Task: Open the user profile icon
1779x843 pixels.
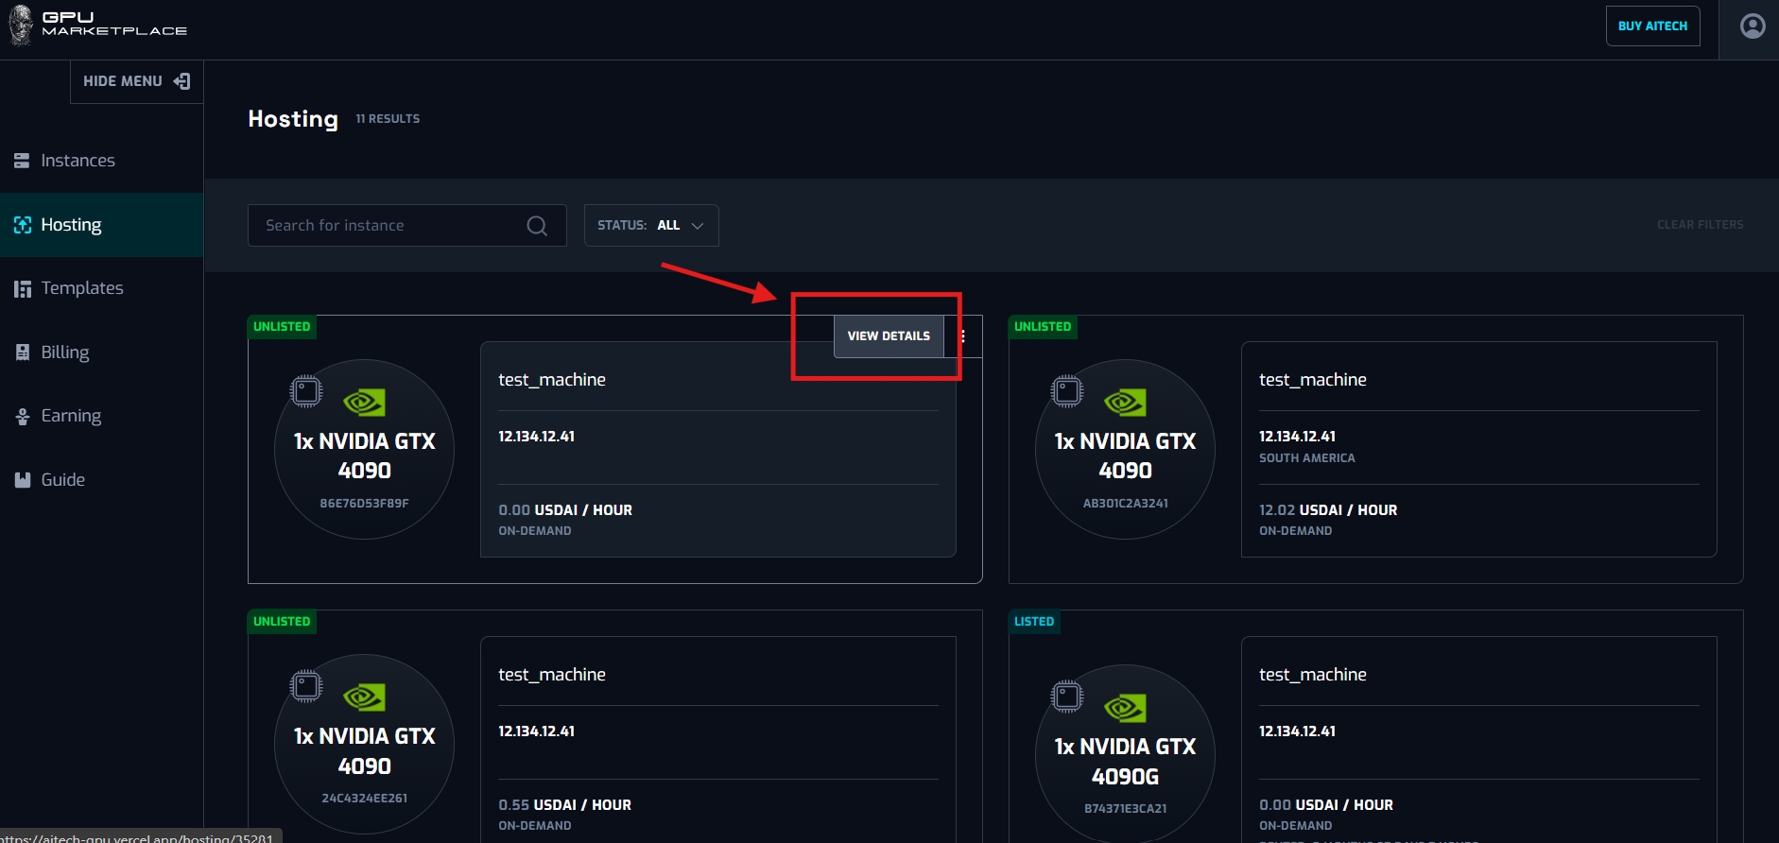Action: click(1752, 26)
